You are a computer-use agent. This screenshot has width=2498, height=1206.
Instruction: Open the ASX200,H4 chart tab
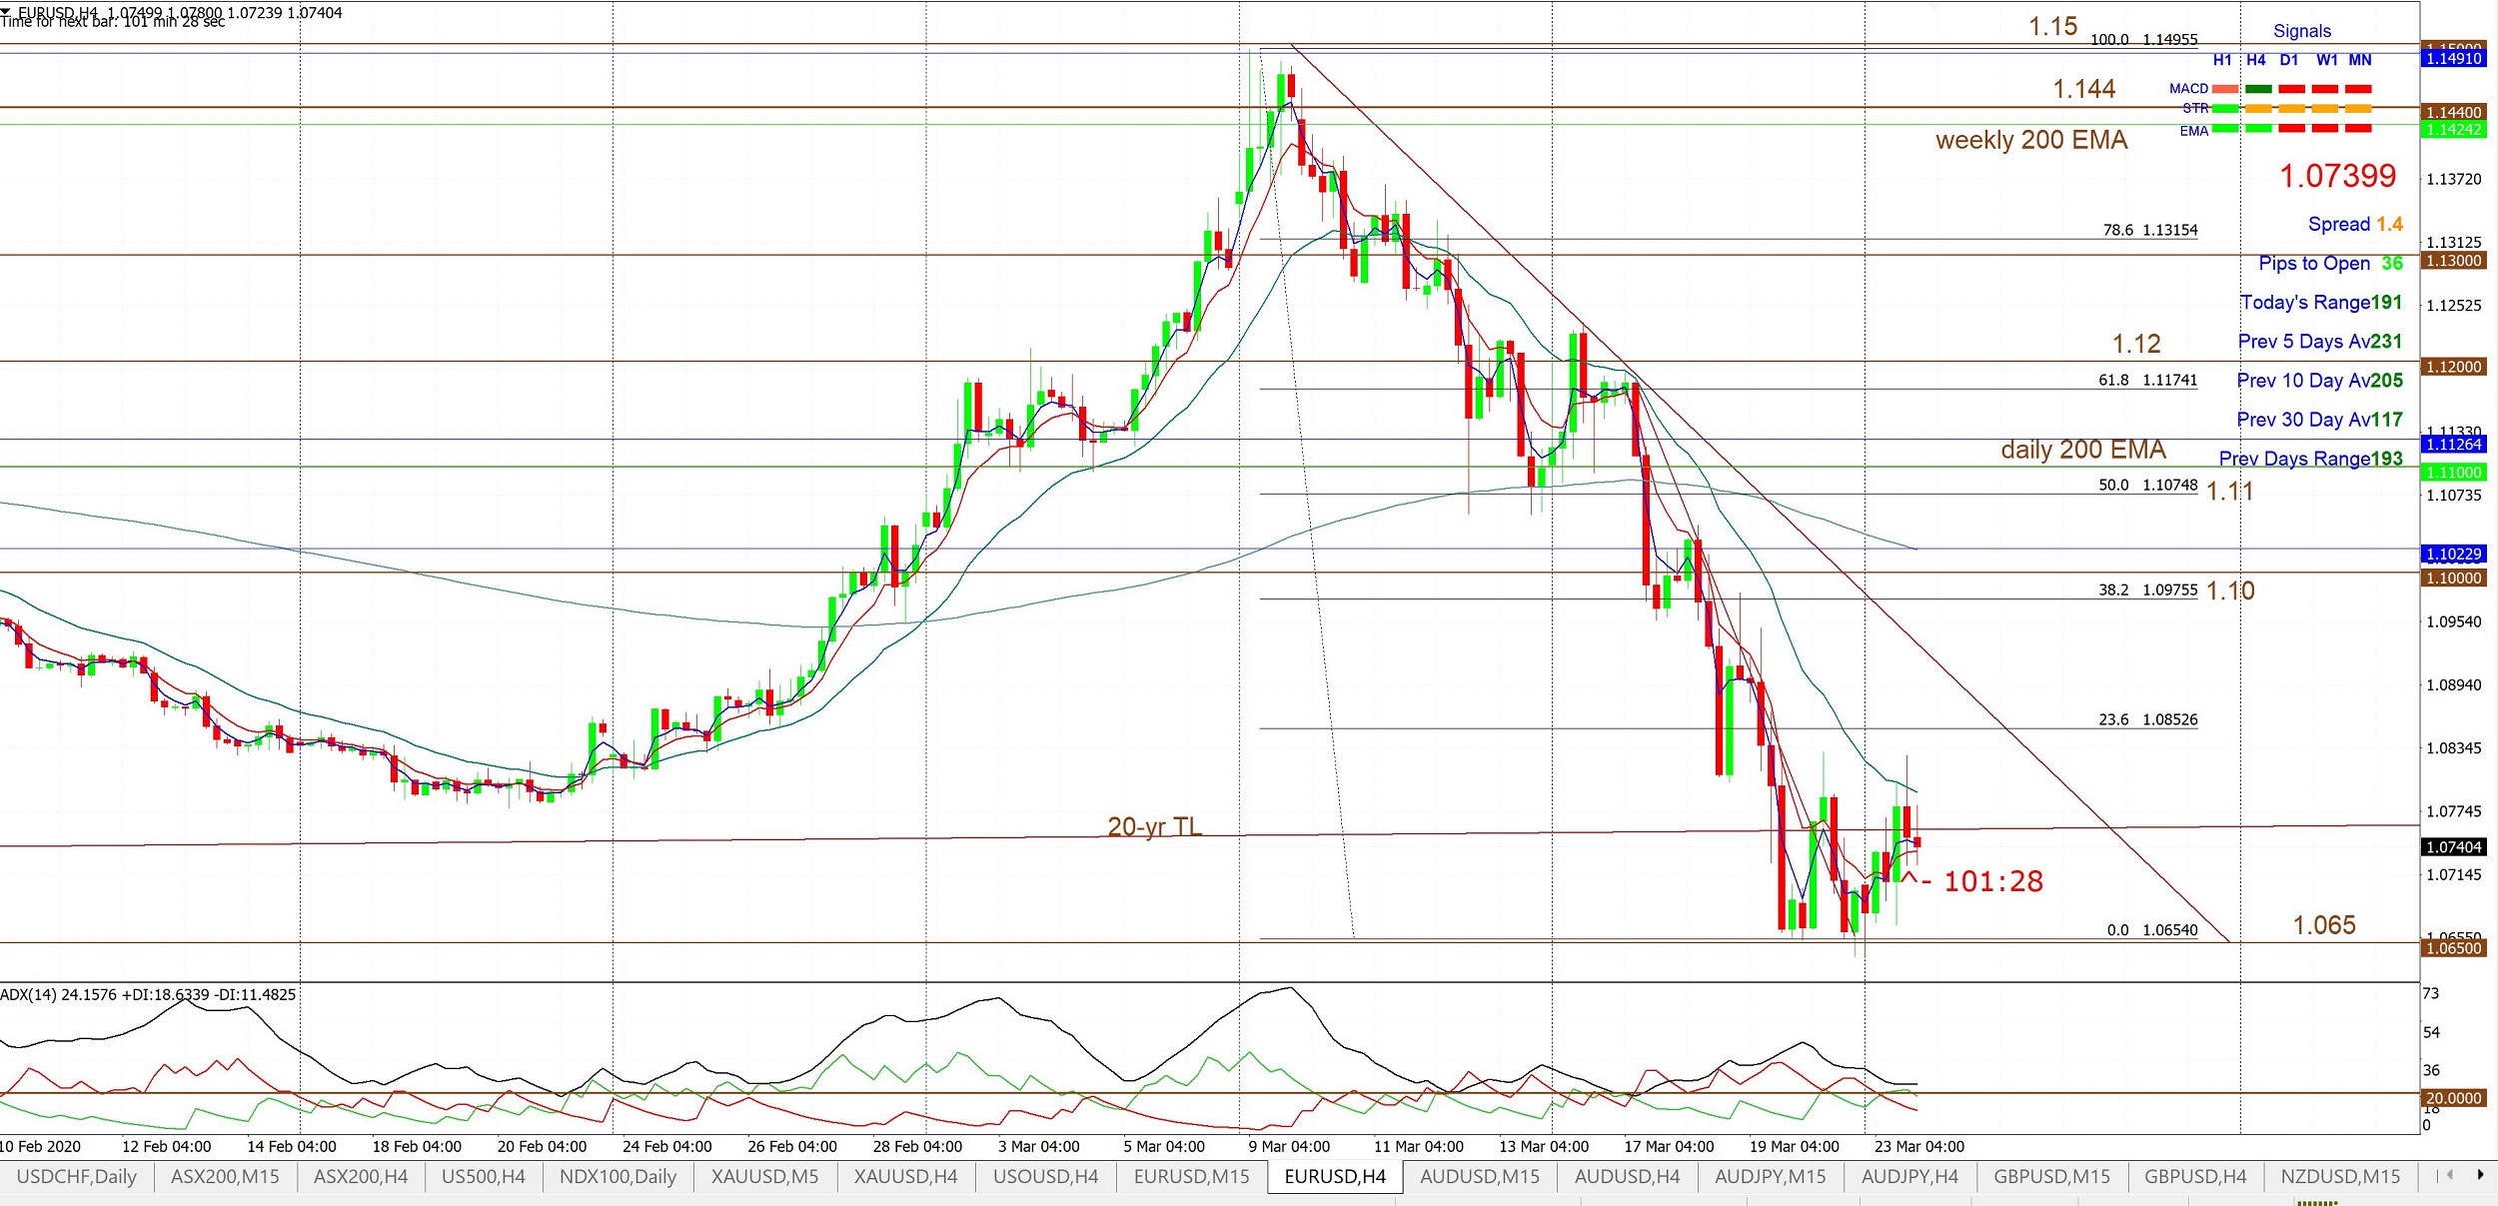coord(361,1177)
